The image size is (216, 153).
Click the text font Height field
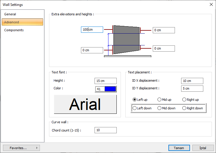coord(105,81)
